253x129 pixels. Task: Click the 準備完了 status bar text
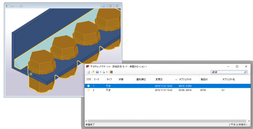pyautogui.click(x=90, y=125)
